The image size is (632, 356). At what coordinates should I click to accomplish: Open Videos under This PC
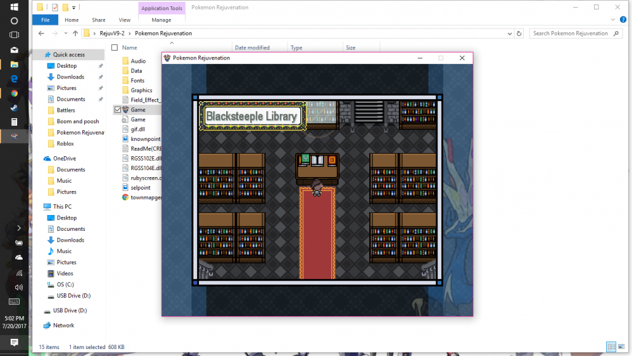pyautogui.click(x=65, y=273)
